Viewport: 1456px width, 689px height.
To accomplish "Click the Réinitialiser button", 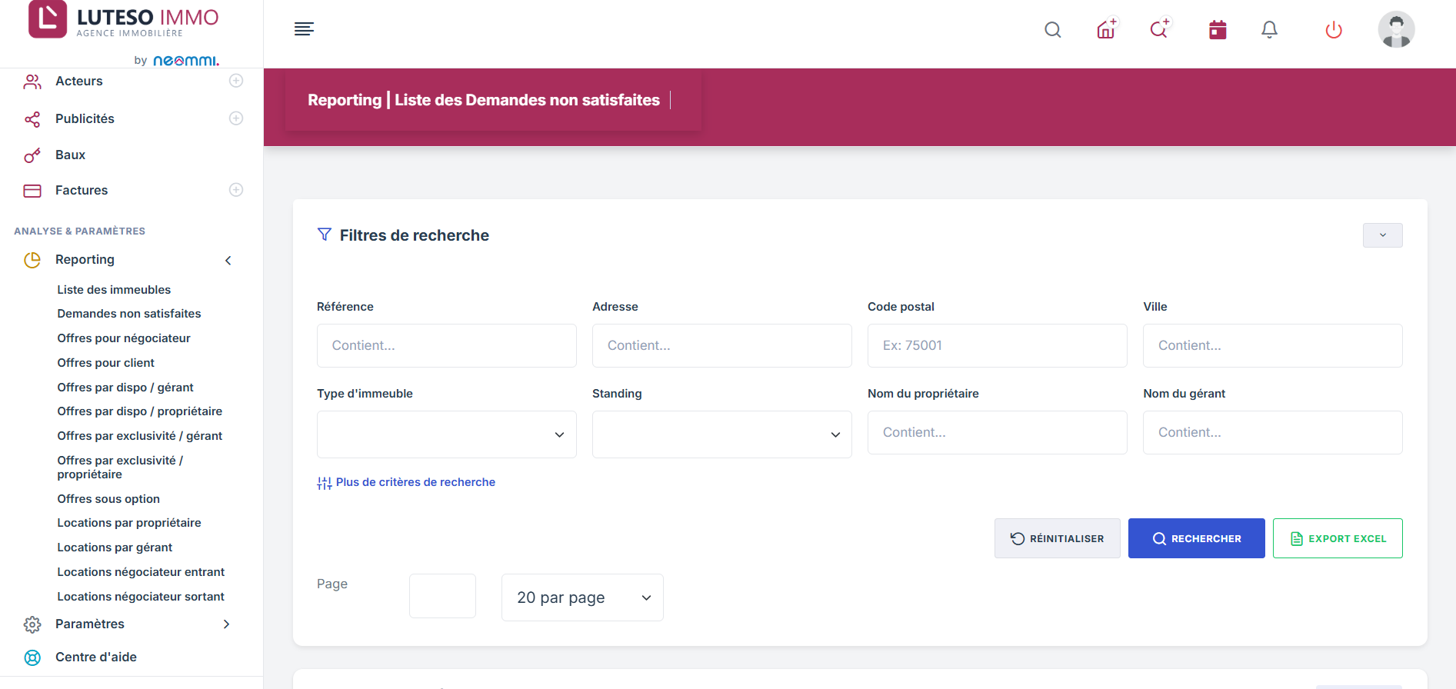I will [x=1057, y=538].
